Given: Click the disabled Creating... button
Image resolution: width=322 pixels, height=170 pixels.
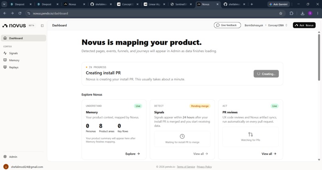Looking at the screenshot, I should click(x=266, y=74).
